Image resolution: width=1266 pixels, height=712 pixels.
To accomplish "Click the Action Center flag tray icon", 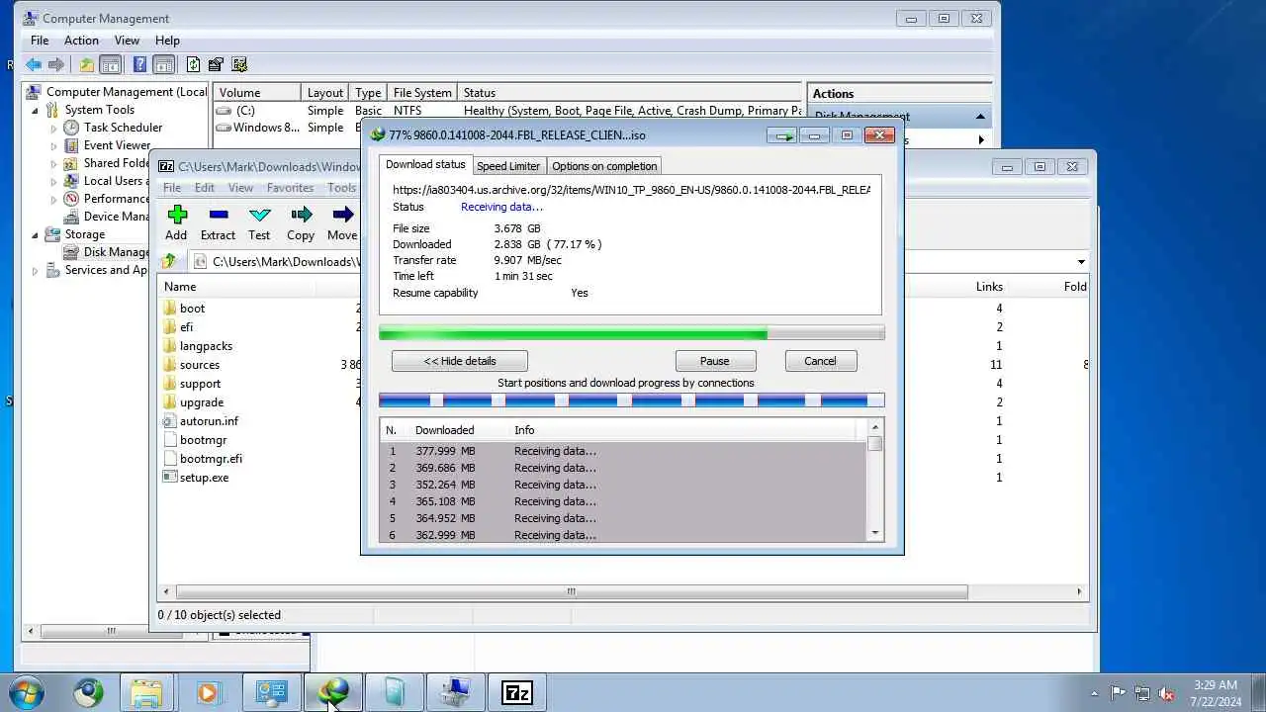I will [1119, 693].
